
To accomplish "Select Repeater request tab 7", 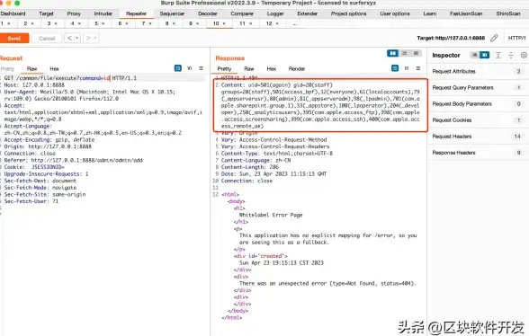I will 143,23.
